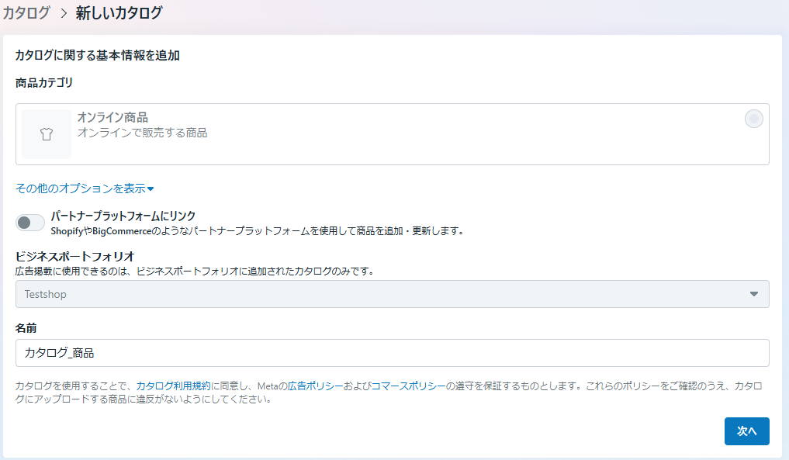Go back to カタログ breadcrumb
Image resolution: width=789 pixels, height=460 pixels.
click(26, 13)
